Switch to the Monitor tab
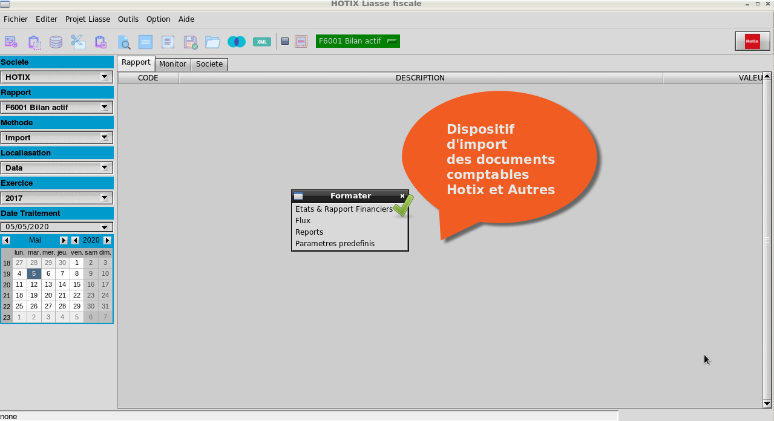This screenshot has width=774, height=421. coord(172,64)
